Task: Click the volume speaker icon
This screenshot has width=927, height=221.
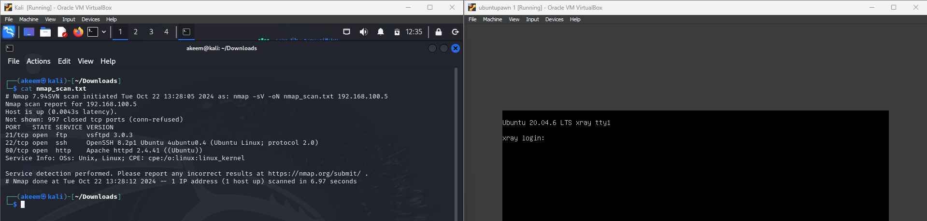Action: 364,32
